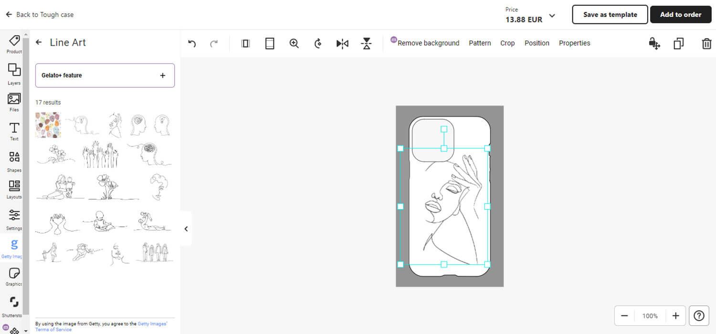
Task: Open the Pattern option
Action: pos(480,43)
